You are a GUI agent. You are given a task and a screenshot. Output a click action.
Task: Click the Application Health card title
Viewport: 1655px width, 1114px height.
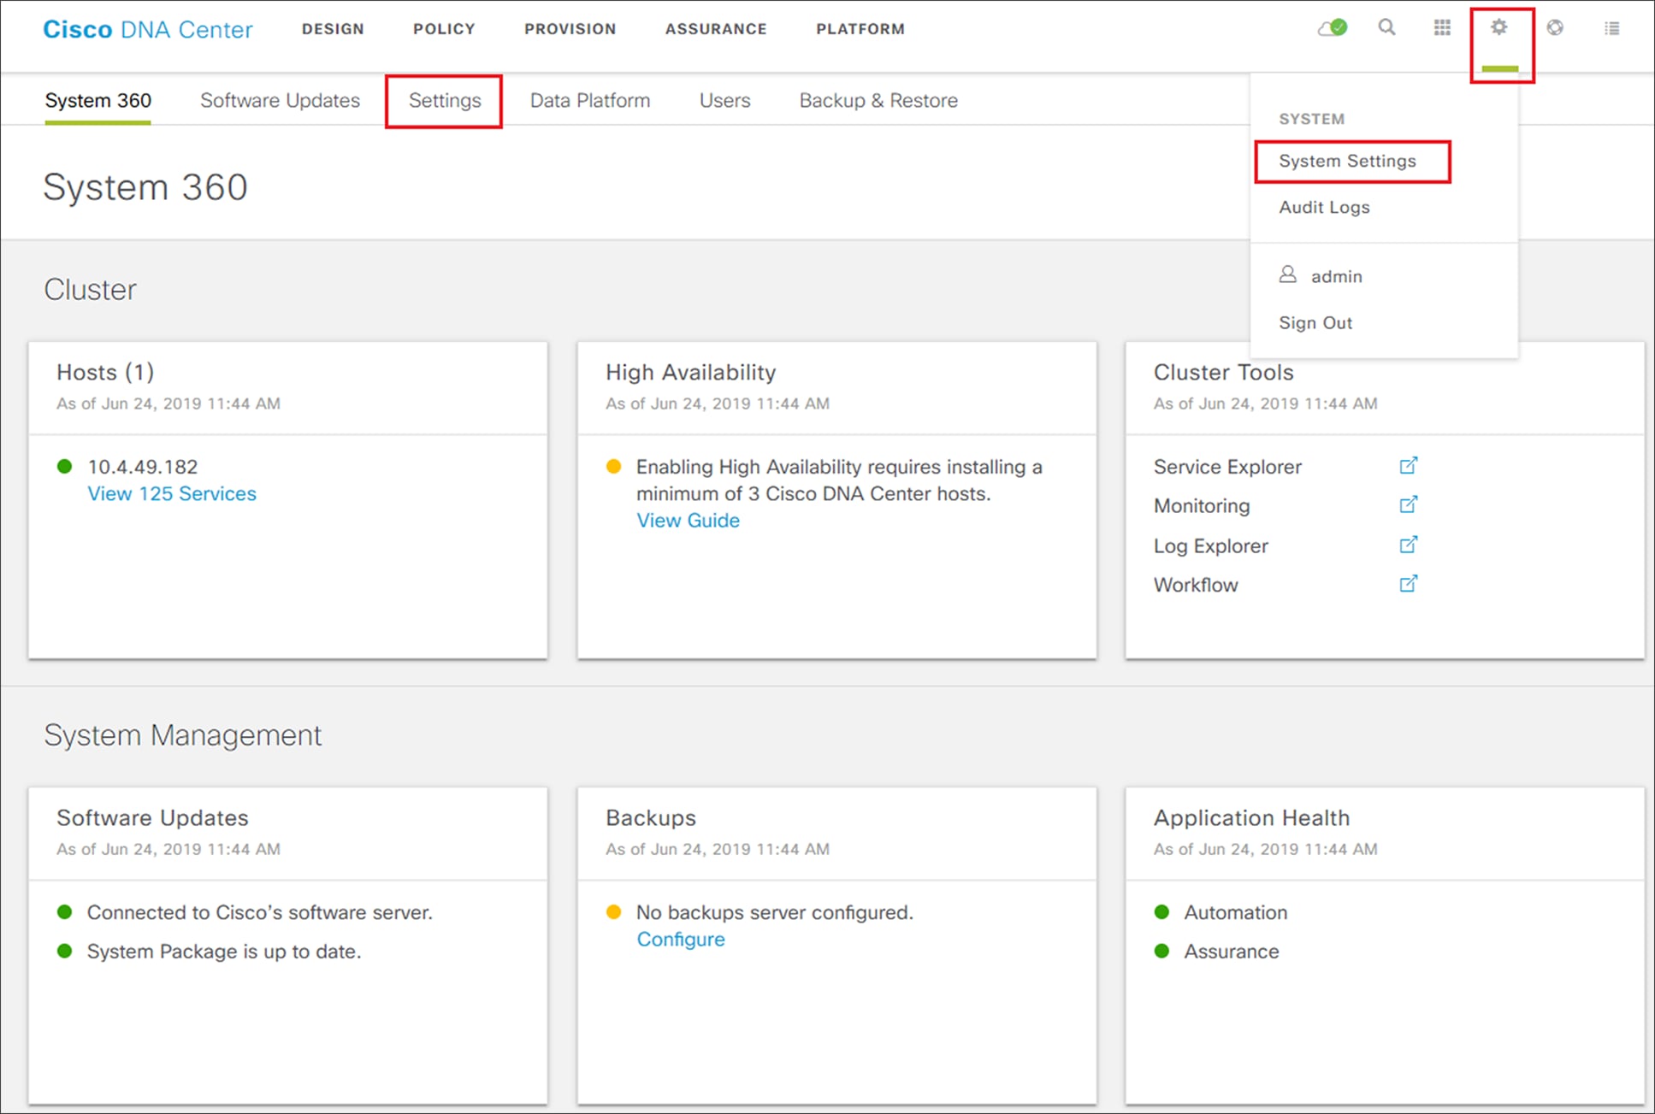tap(1251, 818)
